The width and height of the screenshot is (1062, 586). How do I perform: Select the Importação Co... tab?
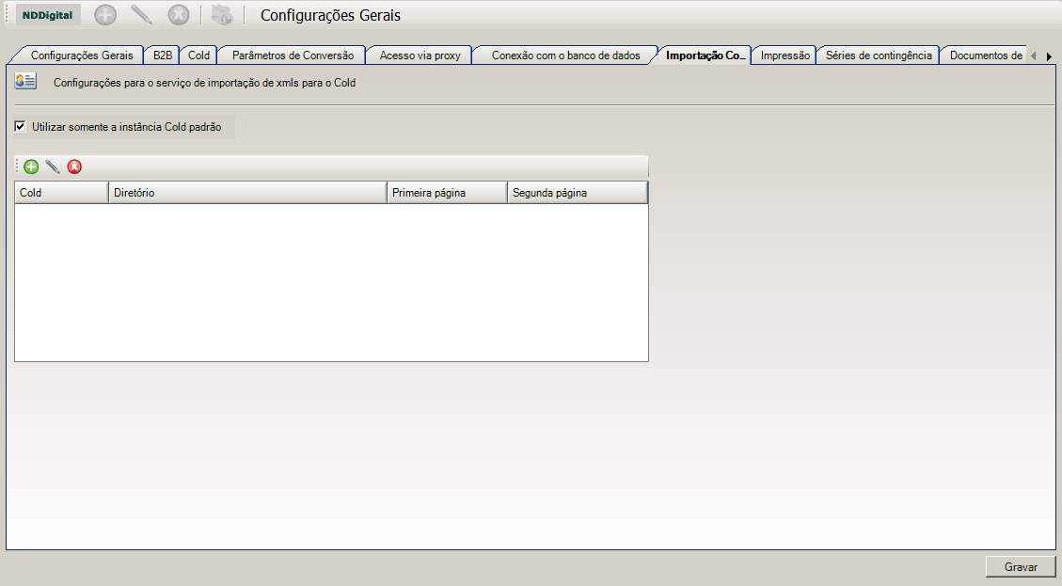click(x=705, y=55)
